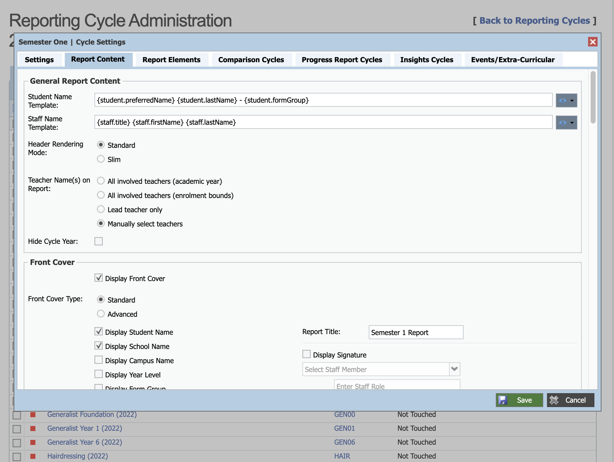Viewport: 614px width, 462px height.
Task: Enable the Hide Cycle Year checkbox
Action: click(99, 241)
